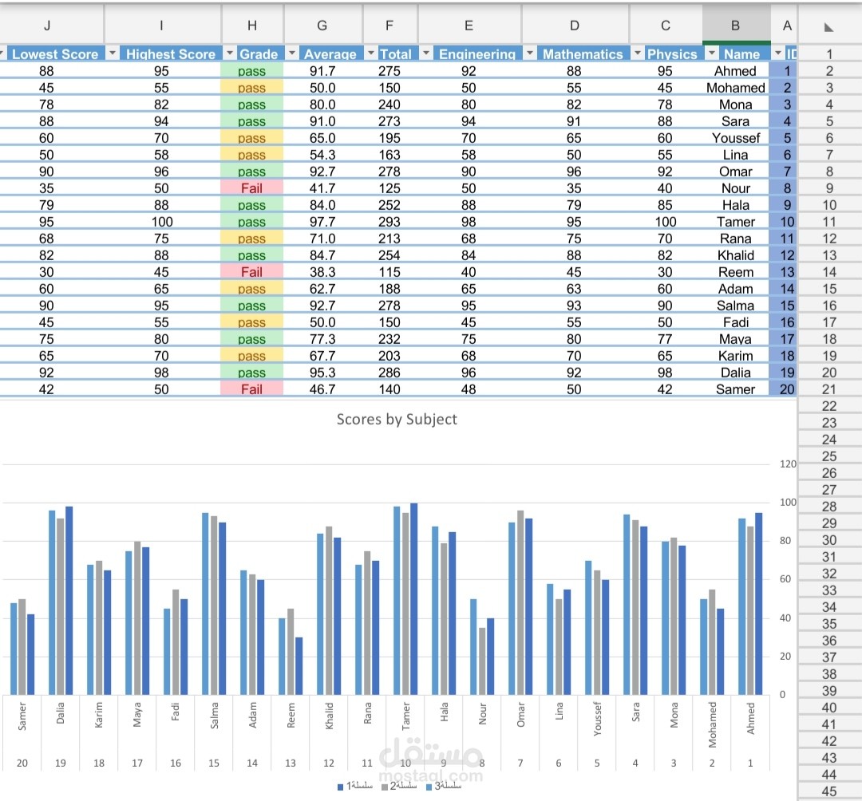Click the chart title Scores by Subject
Viewport: 862px width, 801px height.
click(397, 419)
